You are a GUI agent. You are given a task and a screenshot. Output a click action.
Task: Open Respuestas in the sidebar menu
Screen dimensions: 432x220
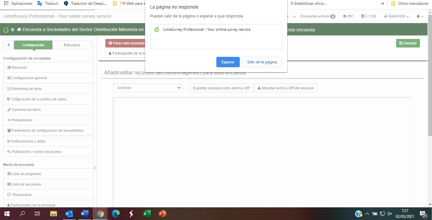(48, 195)
